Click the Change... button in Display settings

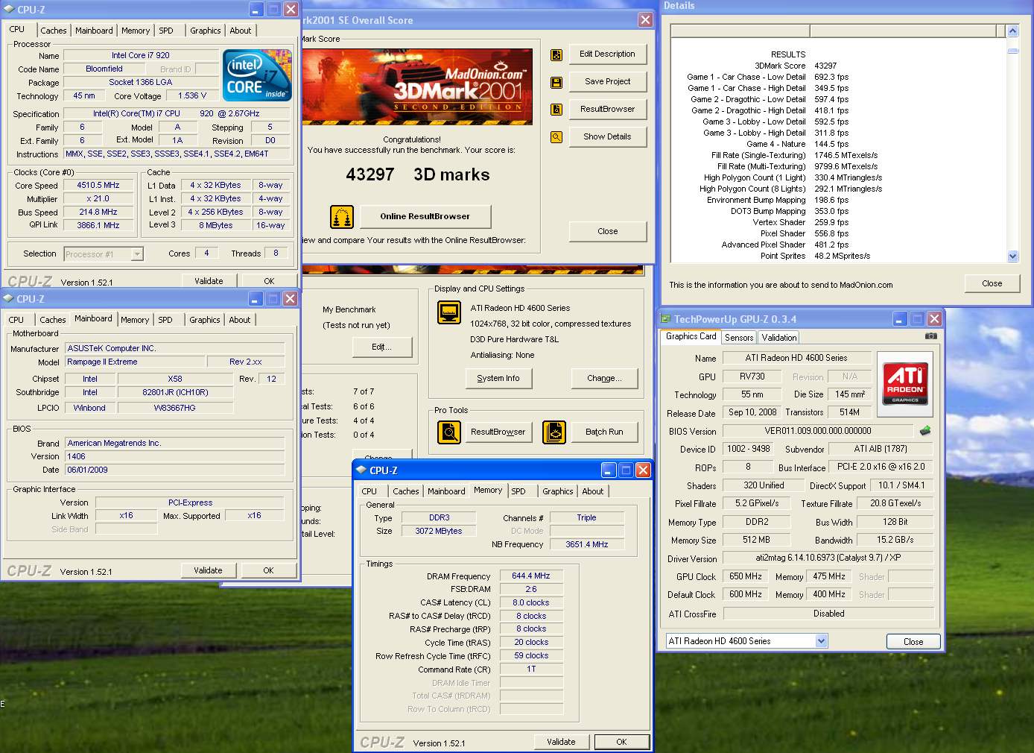[604, 379]
